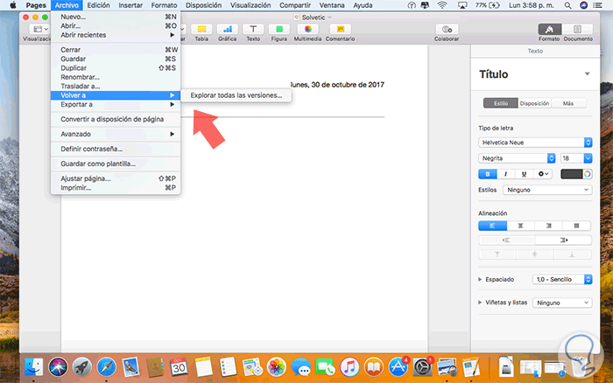613x383 pixels.
Task: Expand the Viñetas y listas section
Action: click(x=480, y=303)
